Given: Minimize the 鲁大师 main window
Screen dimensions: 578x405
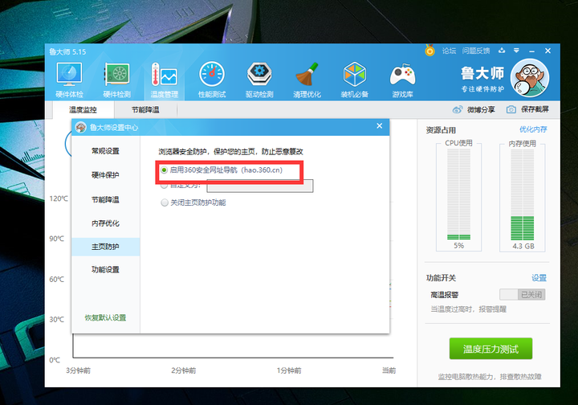Looking at the screenshot, I should (x=531, y=51).
